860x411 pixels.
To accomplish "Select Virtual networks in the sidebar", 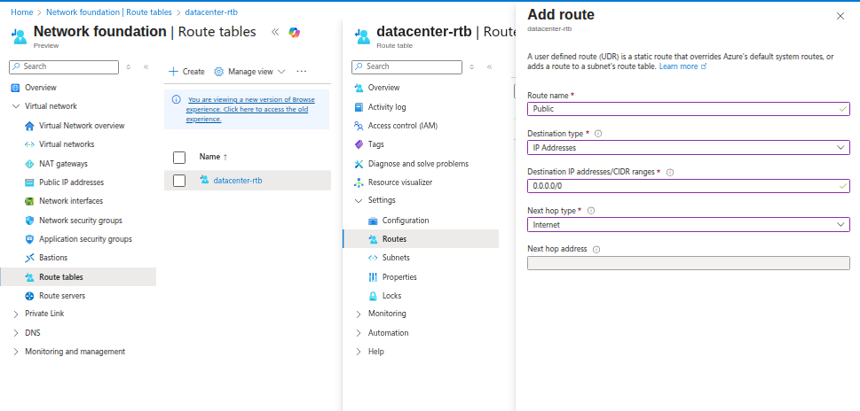I will (x=67, y=144).
